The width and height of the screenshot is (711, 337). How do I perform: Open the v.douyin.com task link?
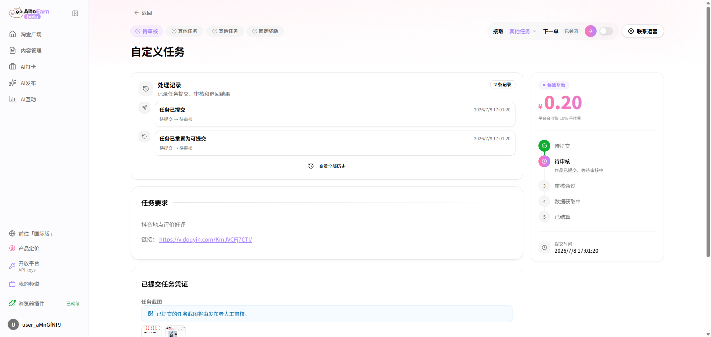206,239
